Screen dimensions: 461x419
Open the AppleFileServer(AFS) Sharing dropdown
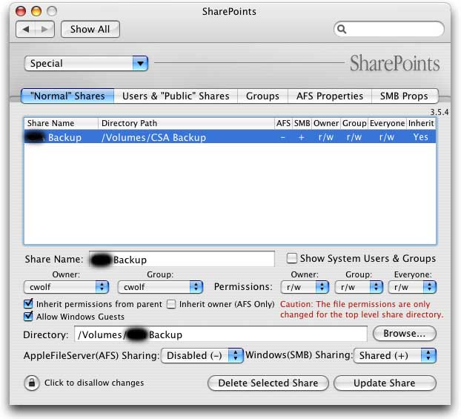pyautogui.click(x=202, y=355)
